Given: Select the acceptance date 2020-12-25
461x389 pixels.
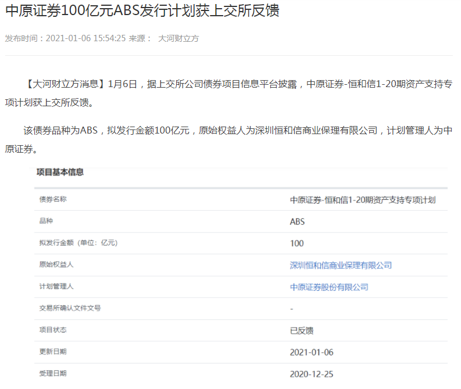Looking at the screenshot, I should point(312,374).
